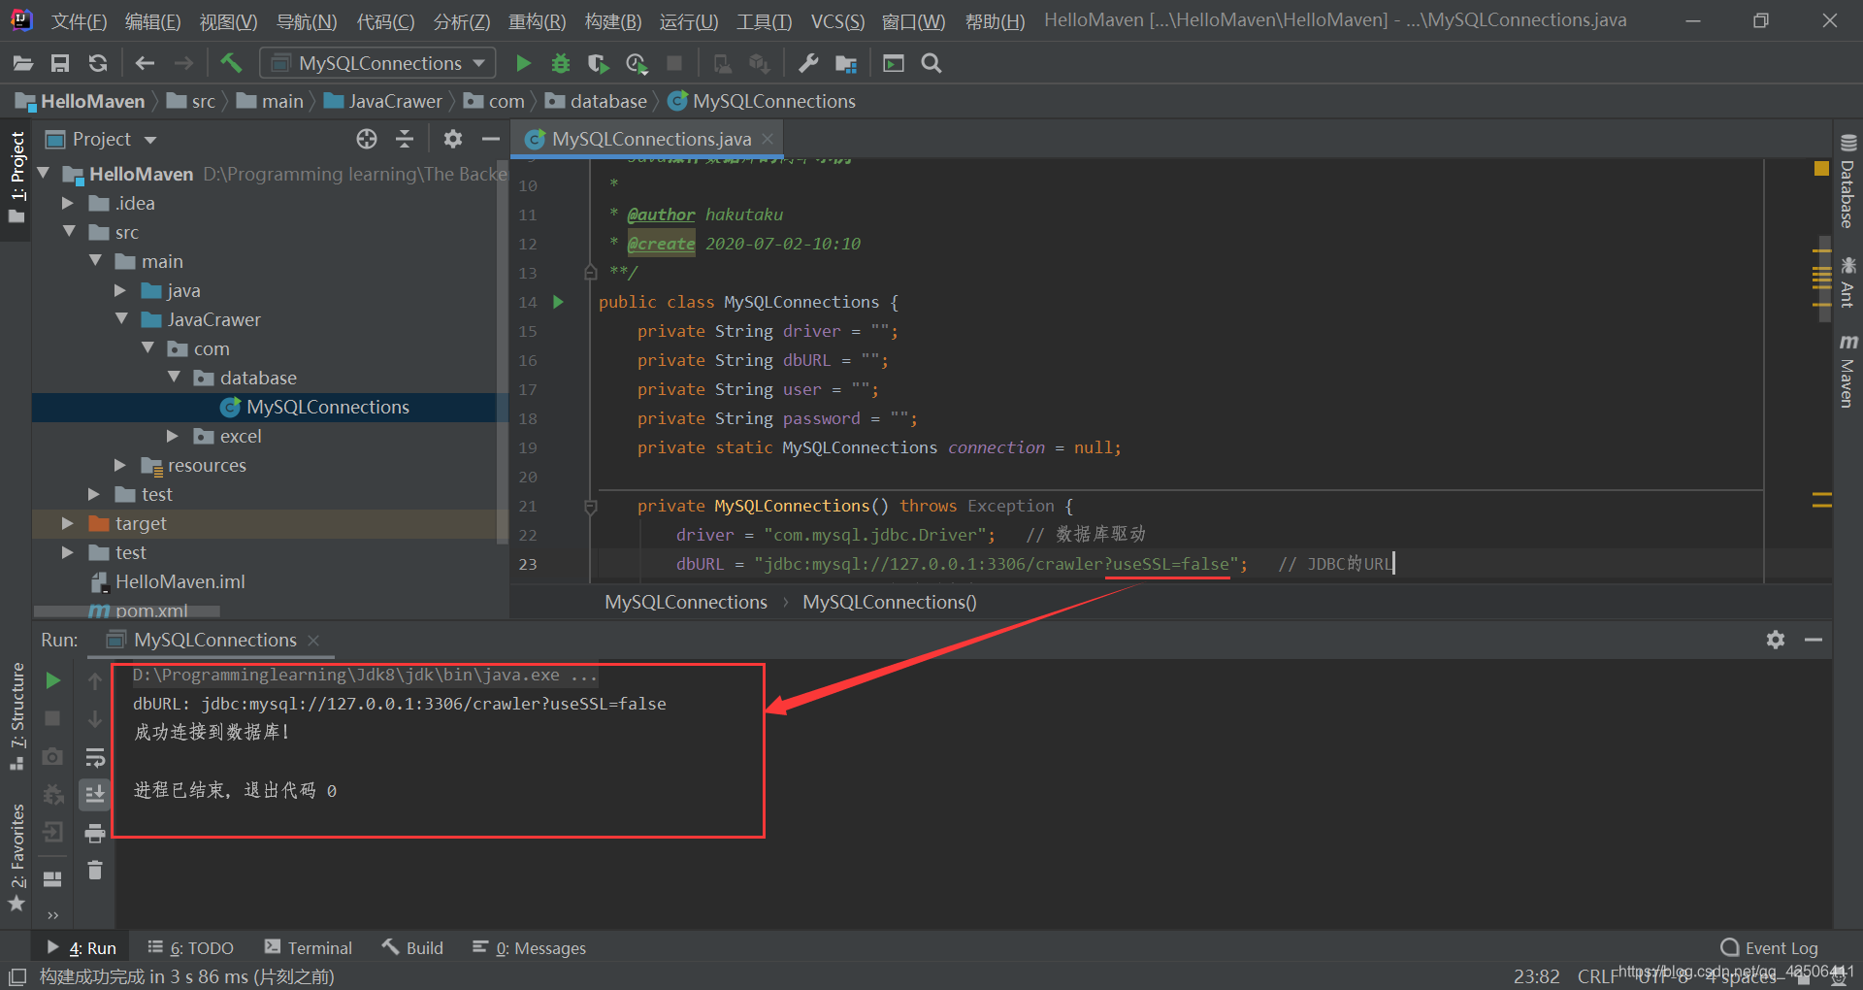Screen dimensions: 1863x990
Task: Open file icon in main toolbar
Action: click(x=23, y=63)
